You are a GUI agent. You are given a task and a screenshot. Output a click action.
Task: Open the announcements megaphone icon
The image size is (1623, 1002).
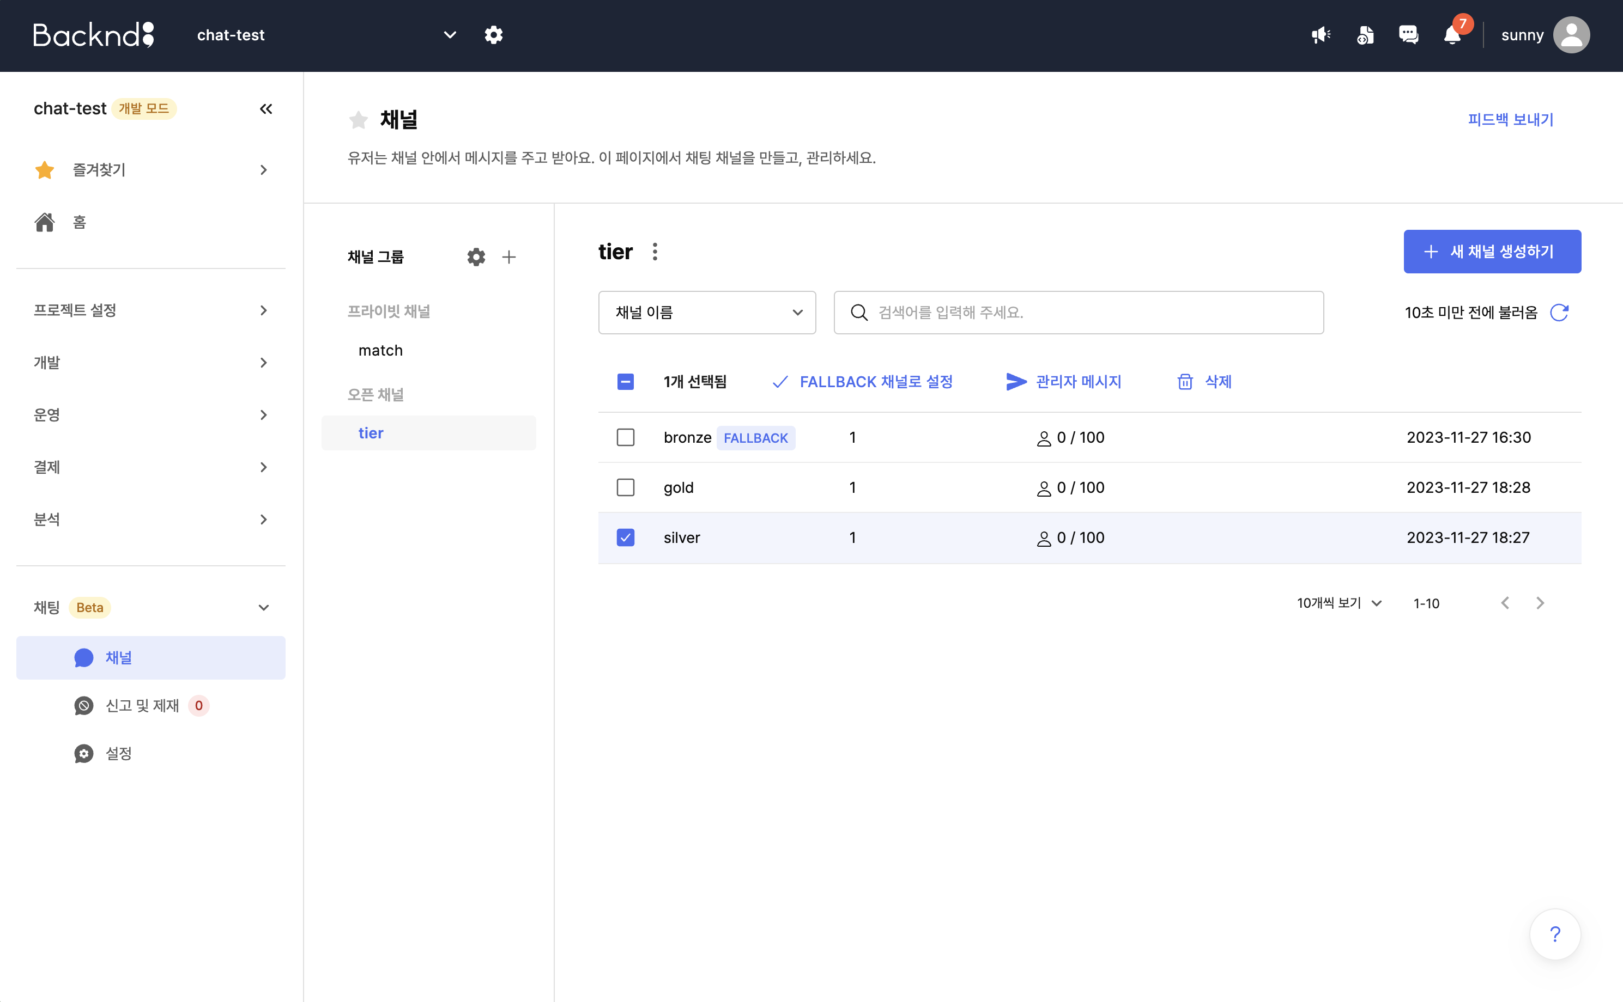tap(1321, 35)
